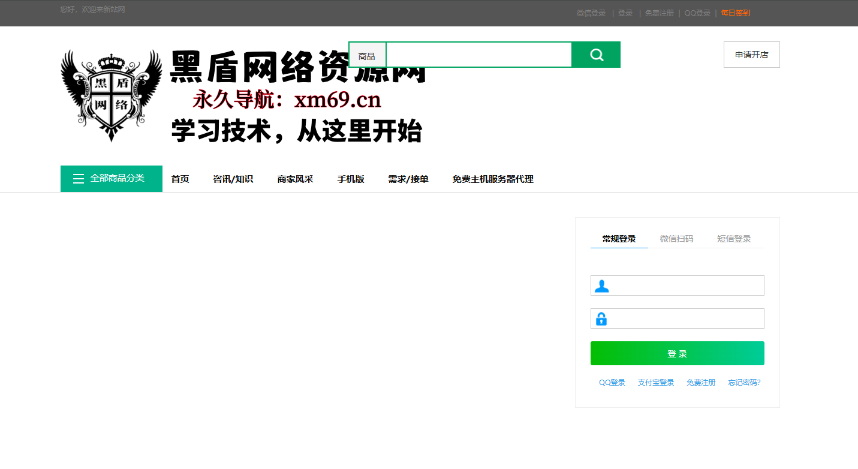
Task: Select the 常规登录 tab
Action: coord(619,238)
